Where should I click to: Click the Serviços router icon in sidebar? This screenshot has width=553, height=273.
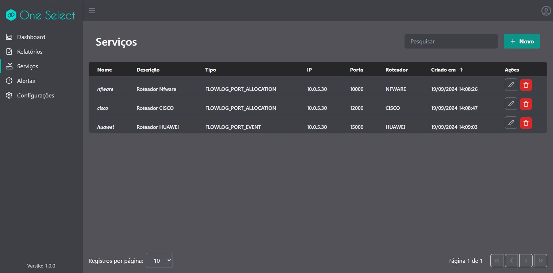[9, 66]
